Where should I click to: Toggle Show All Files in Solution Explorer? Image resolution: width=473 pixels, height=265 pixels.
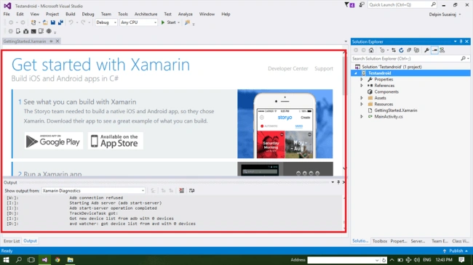(x=417, y=50)
